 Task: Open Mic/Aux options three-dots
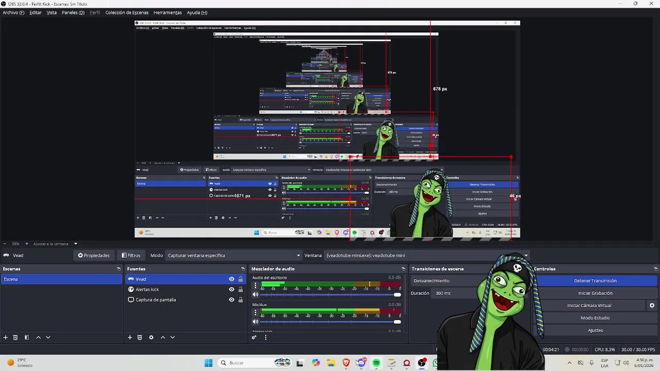tap(255, 313)
